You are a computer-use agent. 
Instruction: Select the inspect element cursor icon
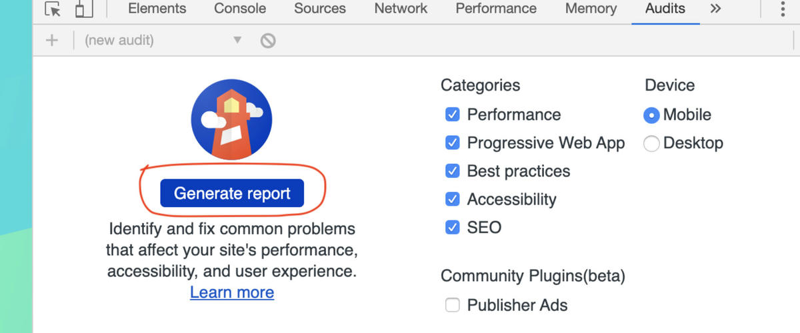tap(53, 9)
